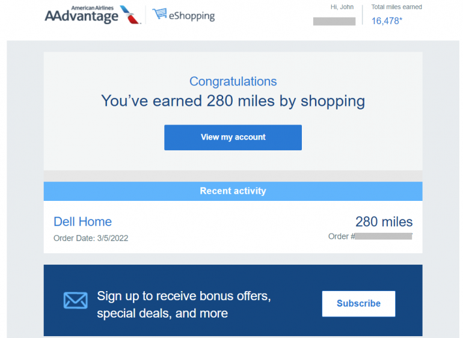Click the Order Date 3/5/2022 text
463x338 pixels.
click(x=91, y=238)
